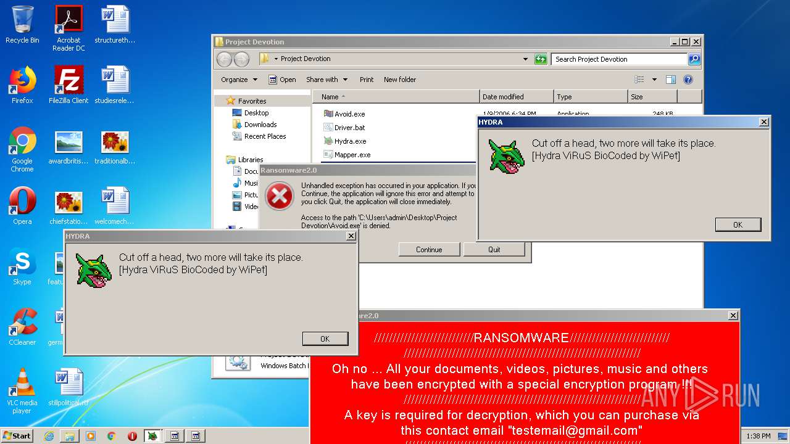Image resolution: width=790 pixels, height=444 pixels.
Task: Click the taskbar clock showing 1:38 PM
Action: (759, 436)
